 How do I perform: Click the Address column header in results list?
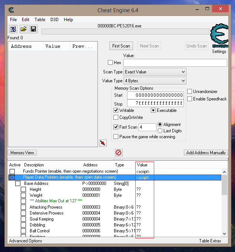click(26, 46)
